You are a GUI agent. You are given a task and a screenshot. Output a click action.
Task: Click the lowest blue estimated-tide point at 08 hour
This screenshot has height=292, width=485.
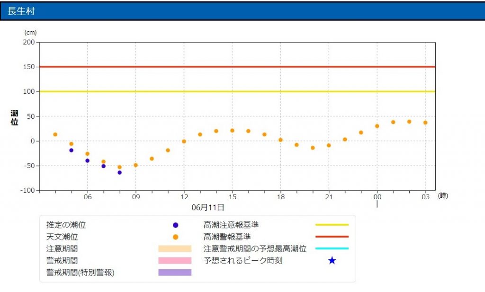(x=120, y=173)
